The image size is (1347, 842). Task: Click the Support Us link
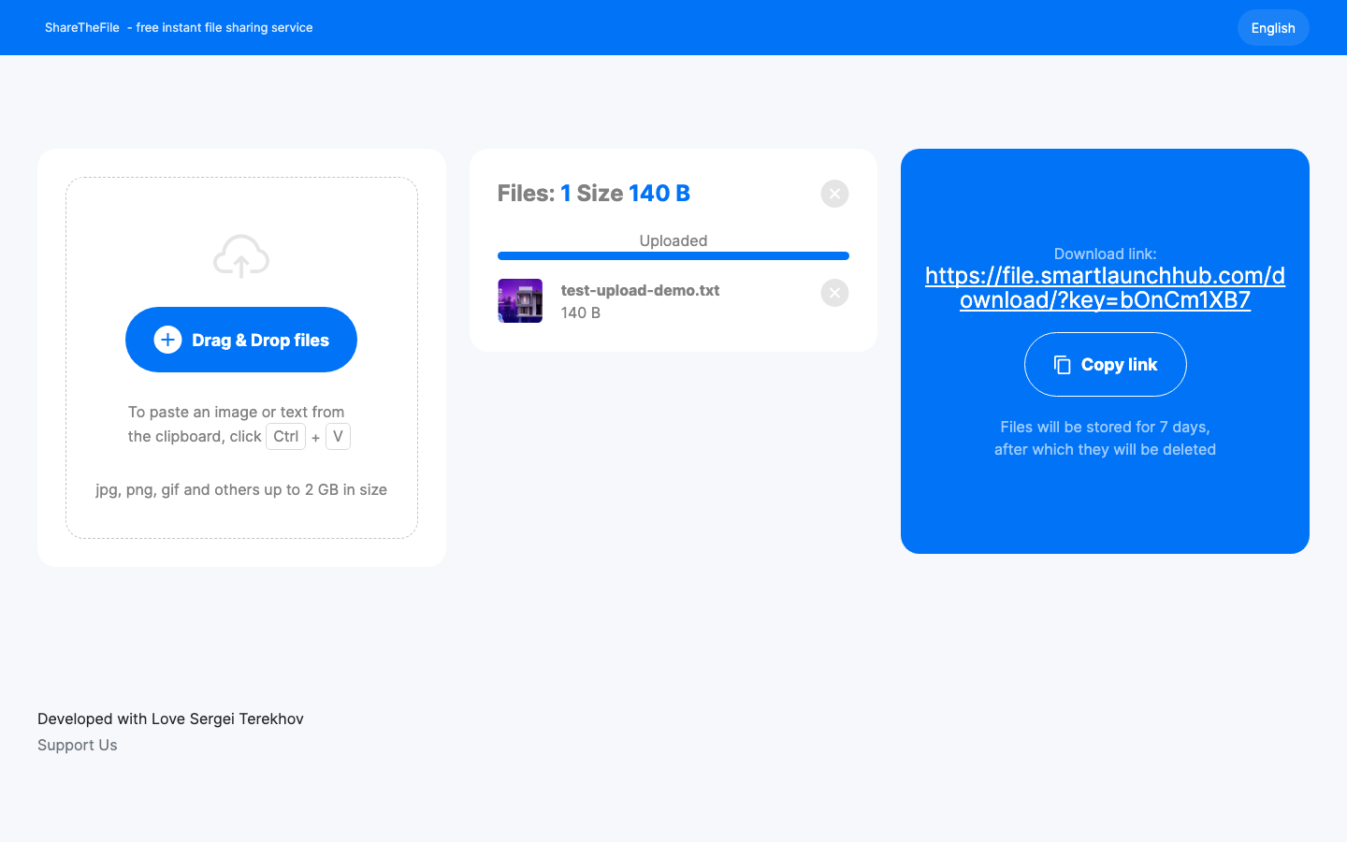(x=77, y=745)
